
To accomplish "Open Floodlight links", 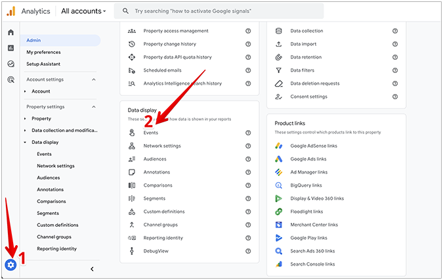I will 306,212.
